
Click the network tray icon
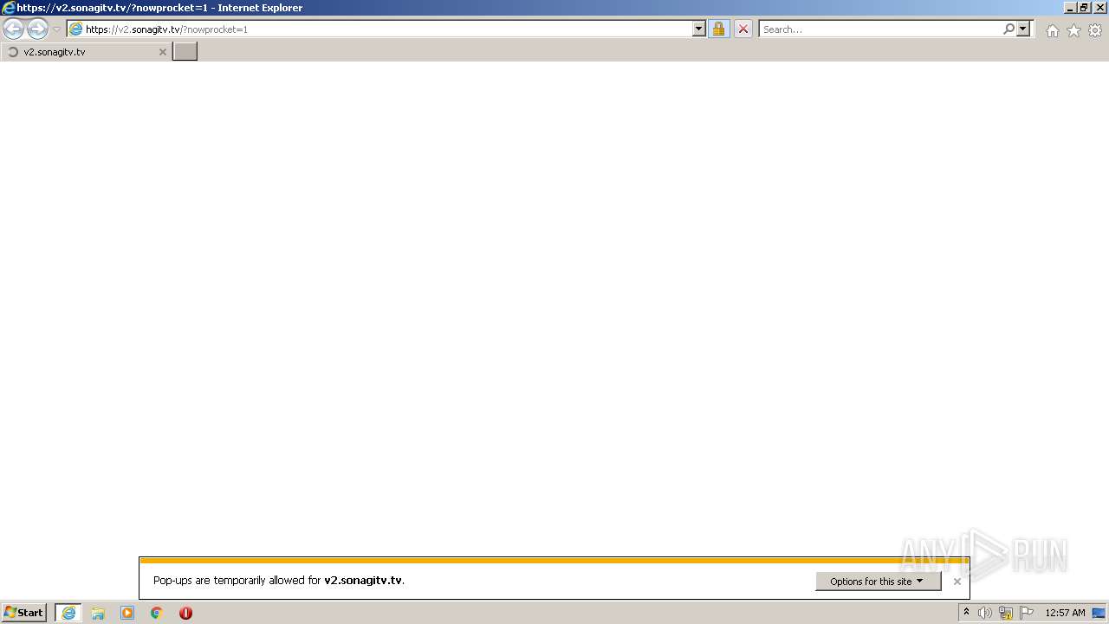(x=1006, y=613)
